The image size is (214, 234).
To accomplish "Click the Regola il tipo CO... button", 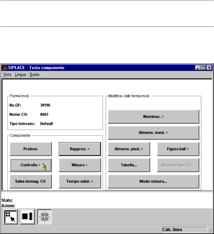I will (178, 165).
